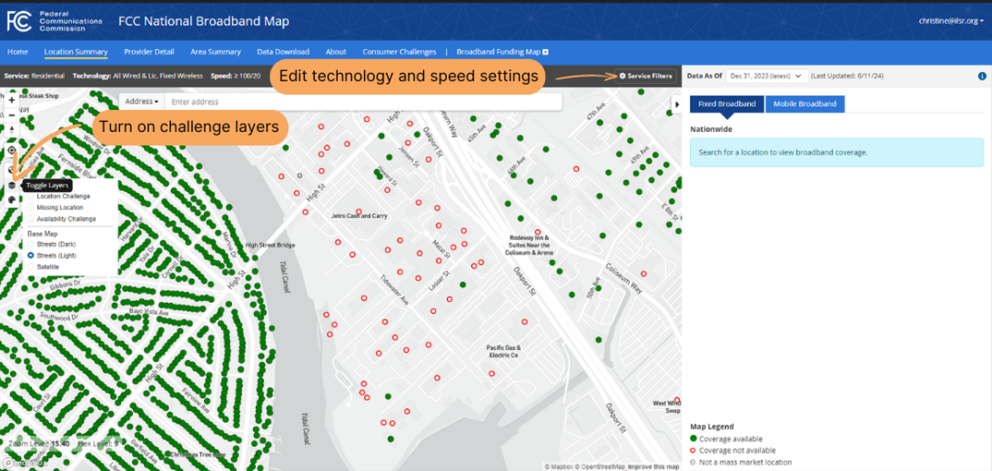Collapse the side panel with arrow handle

(675, 105)
